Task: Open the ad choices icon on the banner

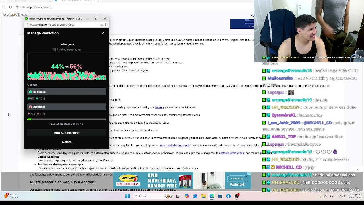Action: (x=249, y=173)
